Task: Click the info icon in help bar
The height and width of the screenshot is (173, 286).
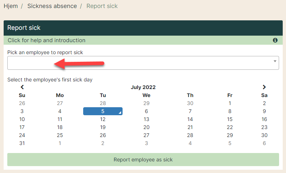Action: (275, 40)
